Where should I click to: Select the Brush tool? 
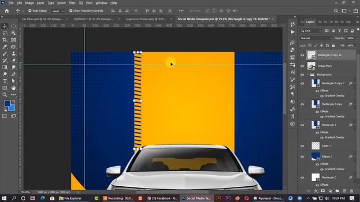[x=4, y=54]
